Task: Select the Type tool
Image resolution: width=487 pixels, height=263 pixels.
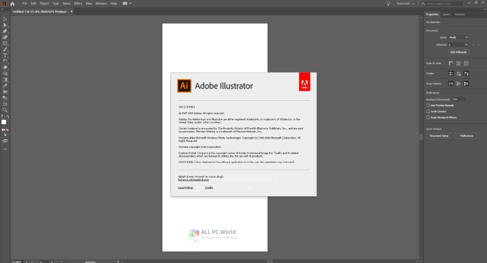Action: (x=5, y=55)
